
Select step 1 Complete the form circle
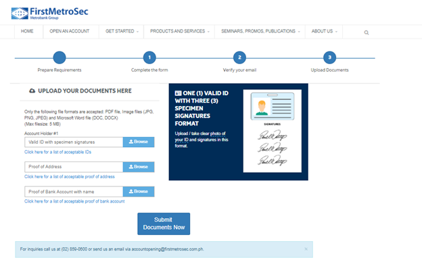pyautogui.click(x=149, y=57)
